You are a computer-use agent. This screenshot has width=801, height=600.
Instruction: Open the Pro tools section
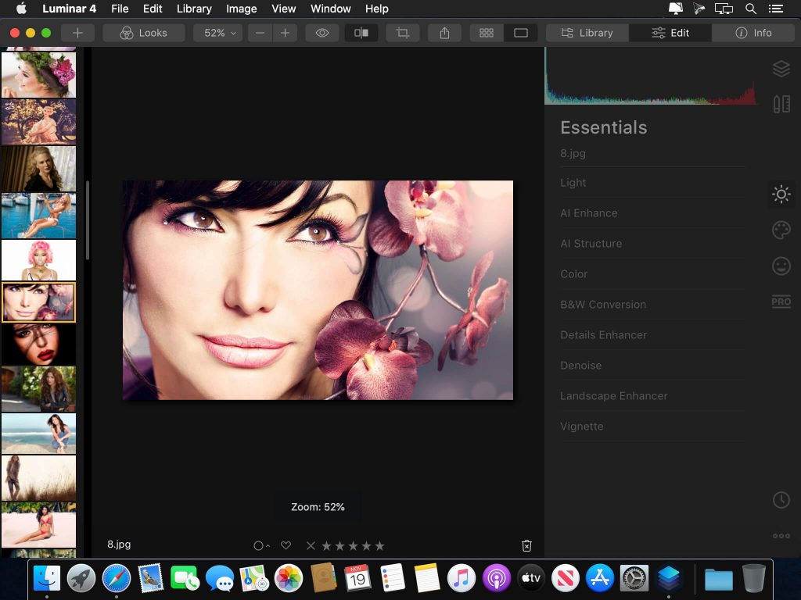tap(781, 302)
